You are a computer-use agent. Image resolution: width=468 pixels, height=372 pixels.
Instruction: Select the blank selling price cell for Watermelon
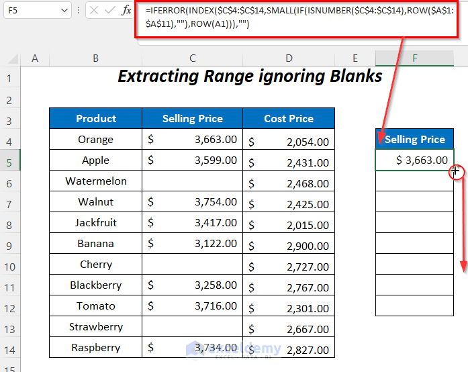(193, 181)
